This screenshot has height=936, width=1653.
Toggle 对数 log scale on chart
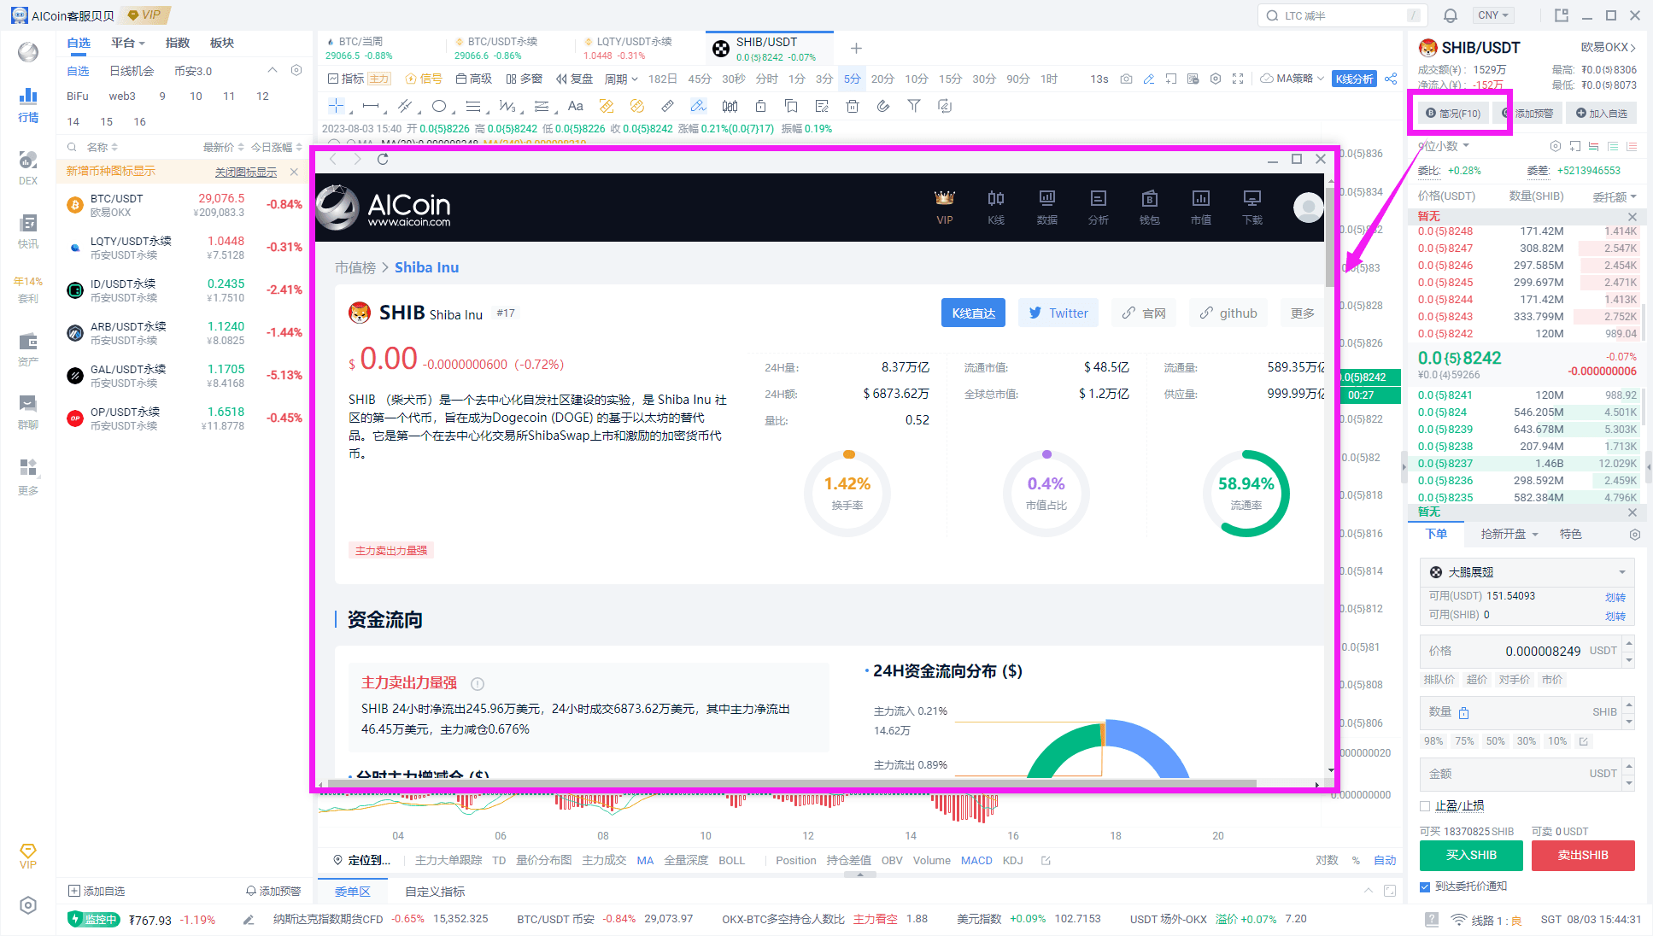click(x=1327, y=860)
